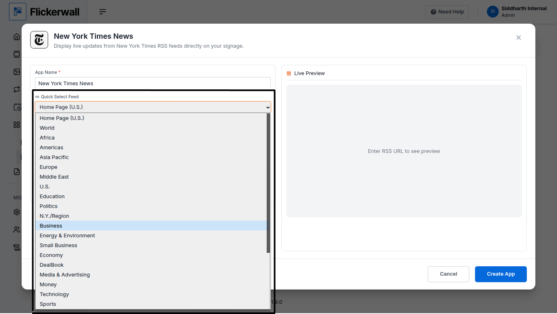Open the report chart file icon
The image size is (557, 314).
coord(17,172)
